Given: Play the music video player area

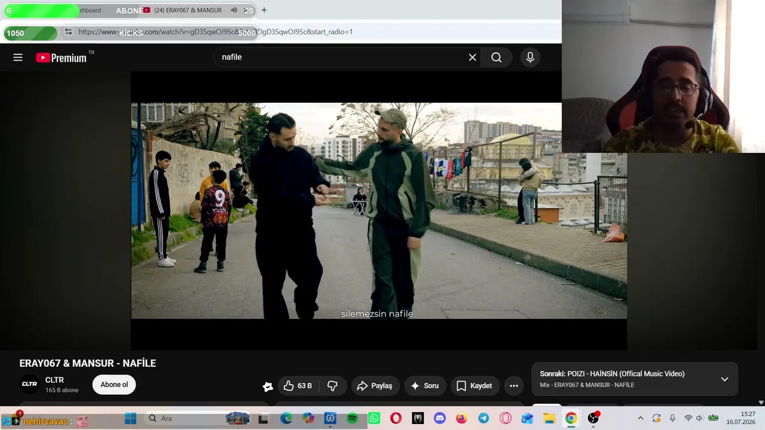Looking at the screenshot, I should (x=379, y=211).
